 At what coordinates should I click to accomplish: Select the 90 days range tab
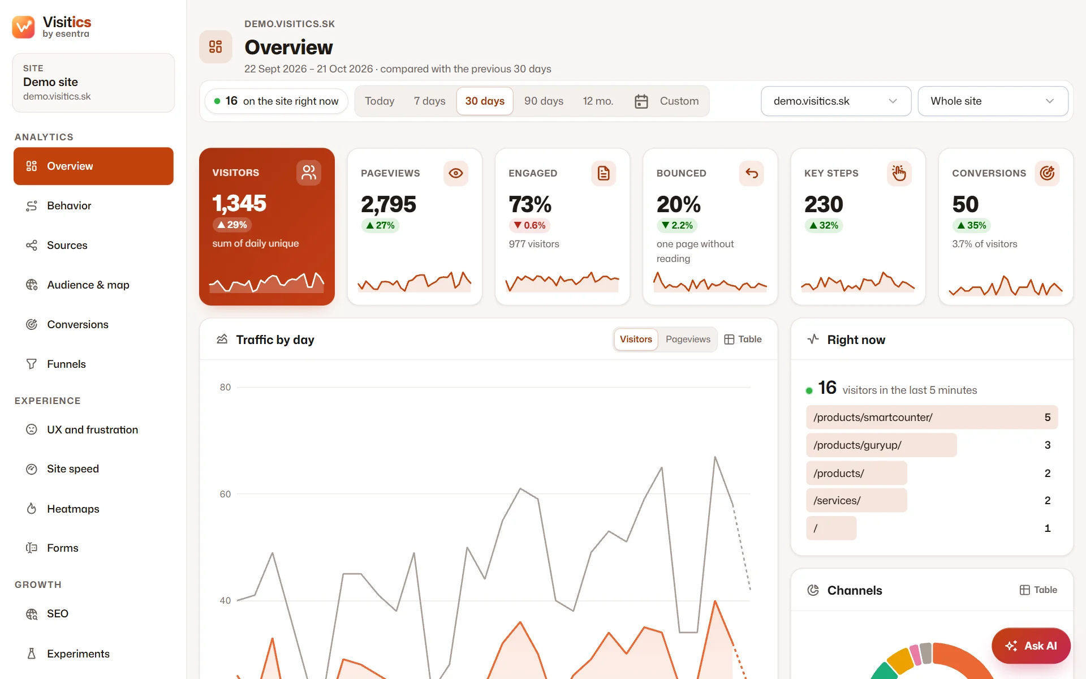point(544,101)
